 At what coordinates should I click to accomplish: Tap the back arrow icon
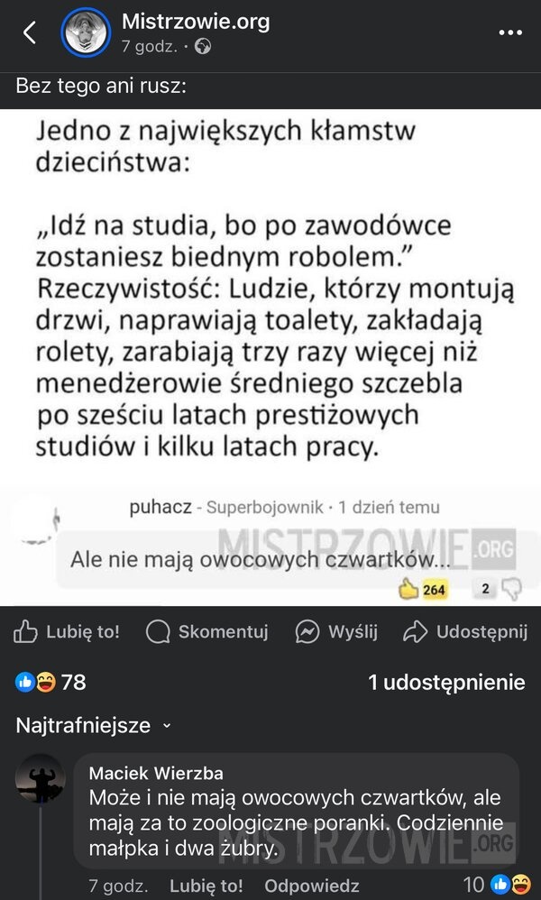pos(30,32)
